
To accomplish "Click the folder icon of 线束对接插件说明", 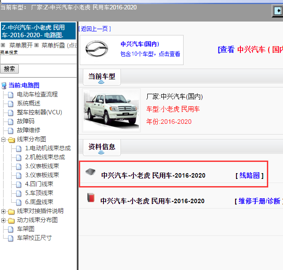I will click(x=11, y=211).
